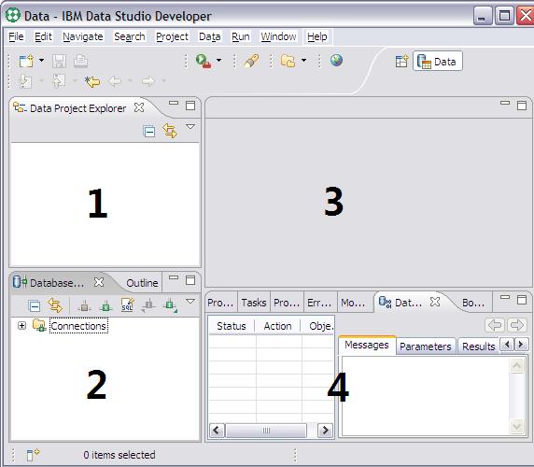Open the Search menu
534x467 pixels.
130,36
